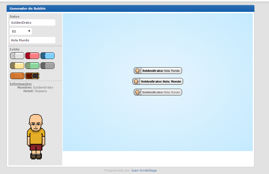Select the yellow bubble style

[x=17, y=66]
